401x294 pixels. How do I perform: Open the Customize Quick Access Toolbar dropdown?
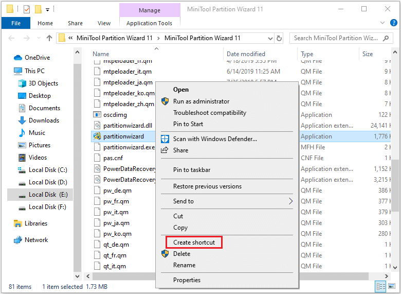pyautogui.click(x=48, y=10)
